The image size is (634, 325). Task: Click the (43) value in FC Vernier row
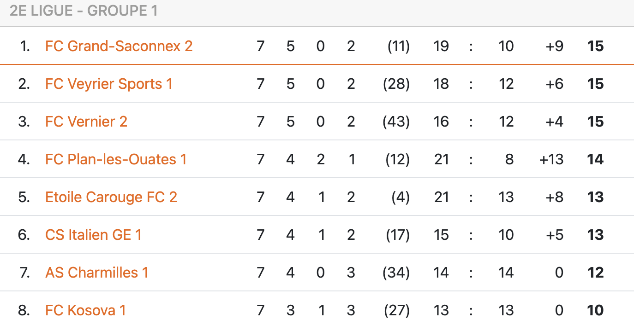[396, 122]
